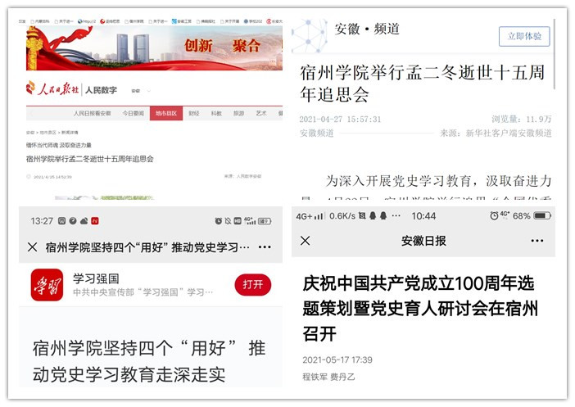Screen dimensions: 575x407
Task: Select the 财经 tab
Action: (x=193, y=113)
